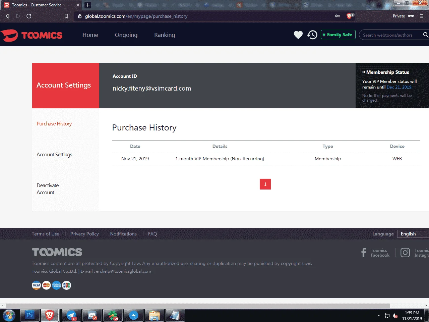Image resolution: width=429 pixels, height=322 pixels.
Task: Click the Dec 21, 2019 membership date
Action: [399, 87]
